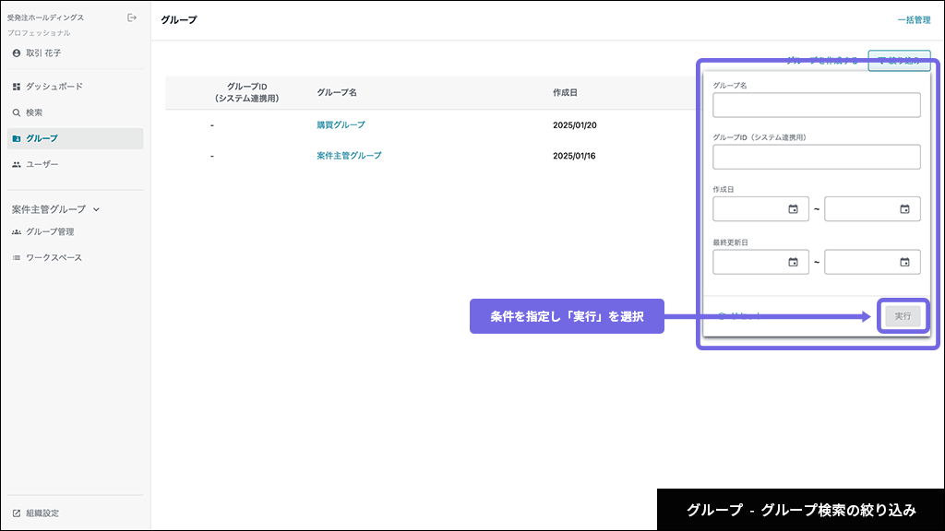Click the ダッシュボード grid icon

click(17, 87)
